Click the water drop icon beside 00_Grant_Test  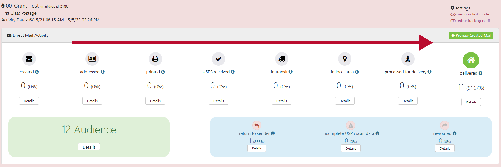(x=3, y=5)
